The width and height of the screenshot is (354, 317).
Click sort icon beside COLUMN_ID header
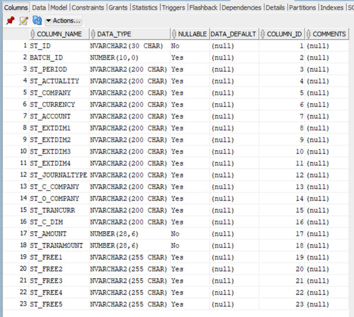(x=262, y=34)
